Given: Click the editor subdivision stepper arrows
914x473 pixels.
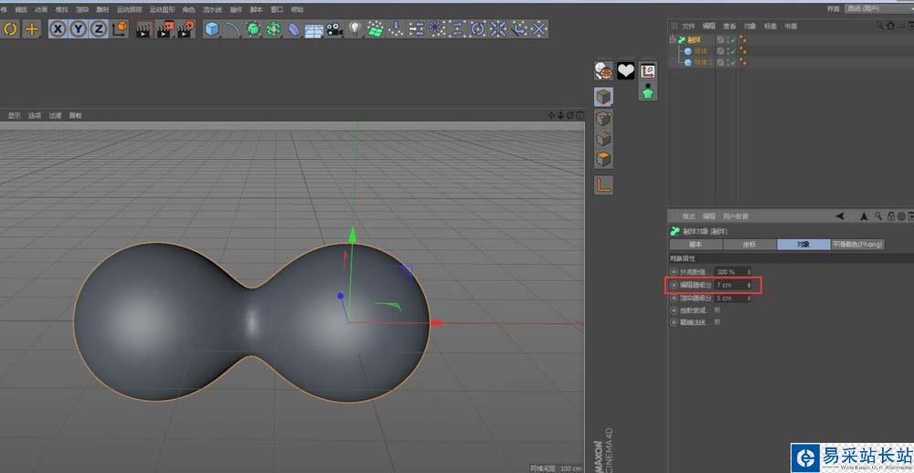Looking at the screenshot, I should coord(749,285).
